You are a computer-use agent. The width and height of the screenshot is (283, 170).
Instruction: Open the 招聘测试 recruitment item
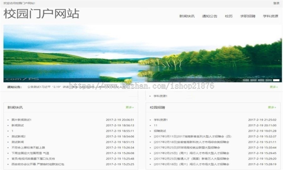[160, 131]
